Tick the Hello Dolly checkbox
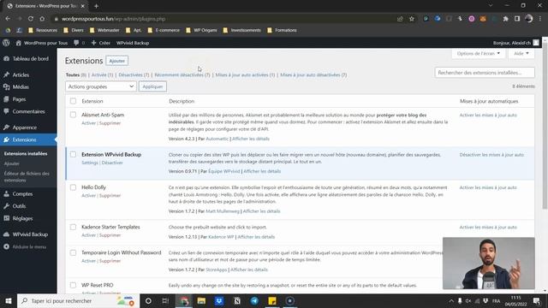 click(x=73, y=187)
